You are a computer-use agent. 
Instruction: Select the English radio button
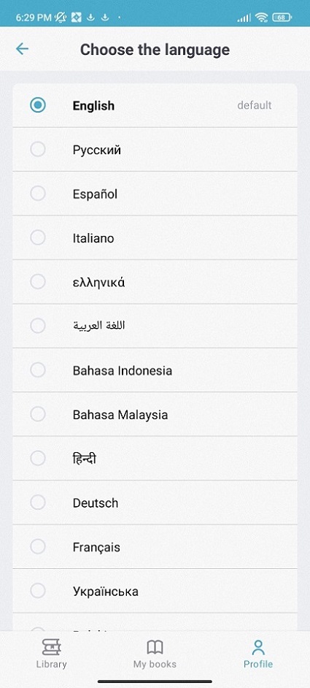(38, 105)
